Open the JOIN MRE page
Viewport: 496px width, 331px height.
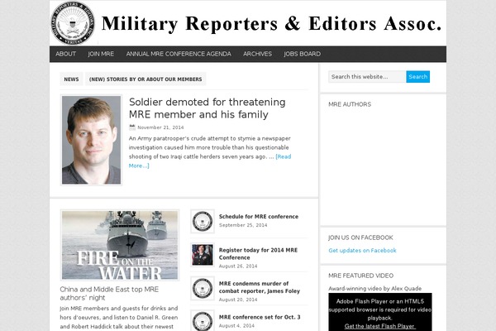pos(101,54)
